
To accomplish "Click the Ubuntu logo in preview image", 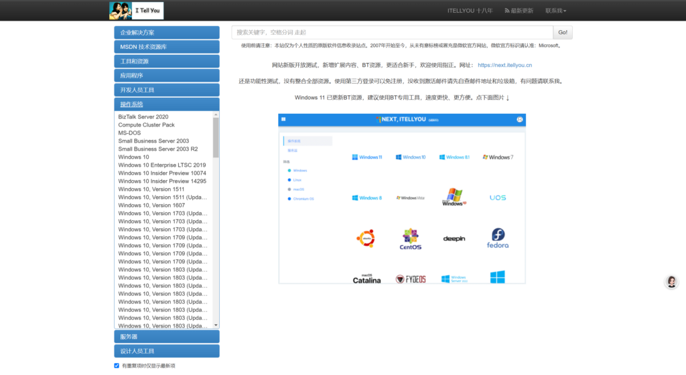I will [366, 238].
